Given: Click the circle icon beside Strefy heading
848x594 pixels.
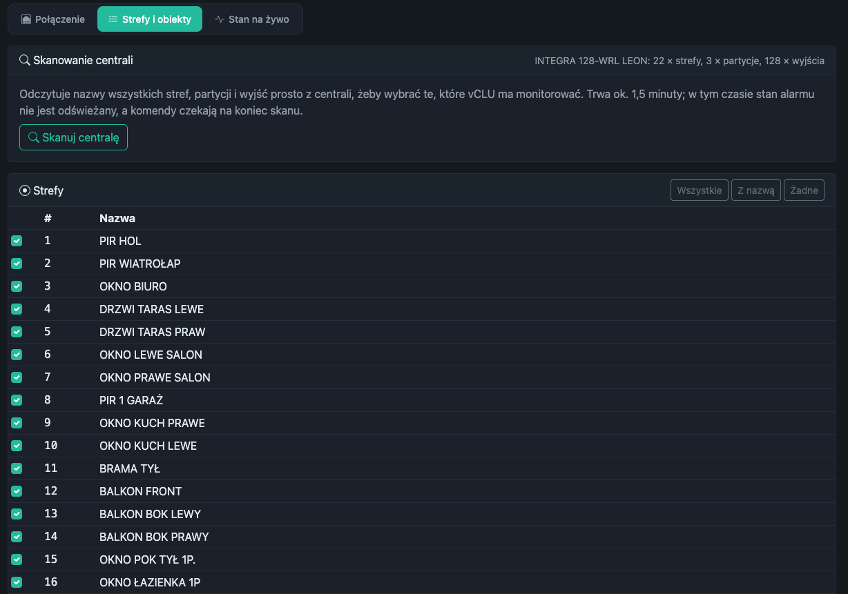Looking at the screenshot, I should pos(25,190).
